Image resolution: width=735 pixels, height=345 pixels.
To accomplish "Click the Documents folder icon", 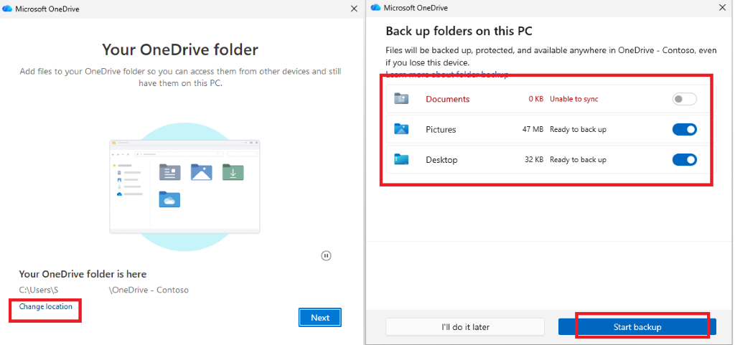I will click(x=401, y=99).
